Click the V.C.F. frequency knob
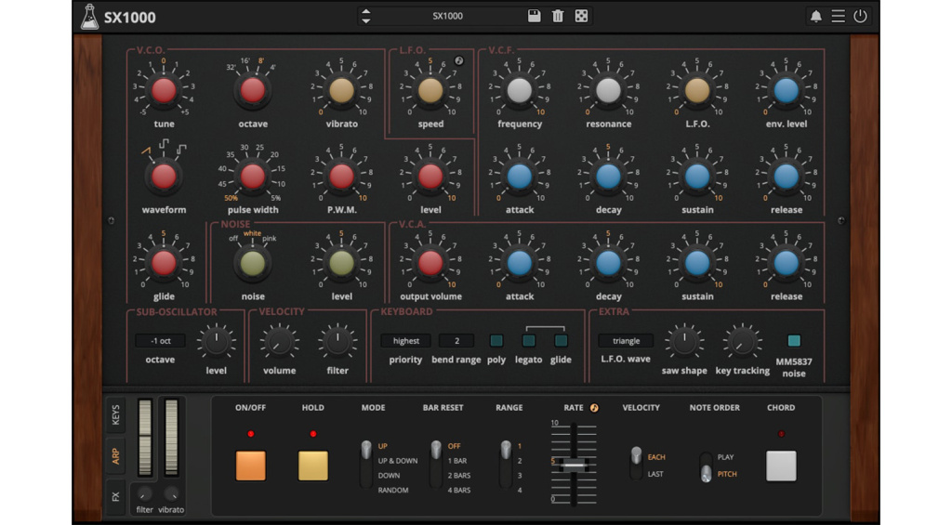This screenshot has width=952, height=525. point(519,90)
